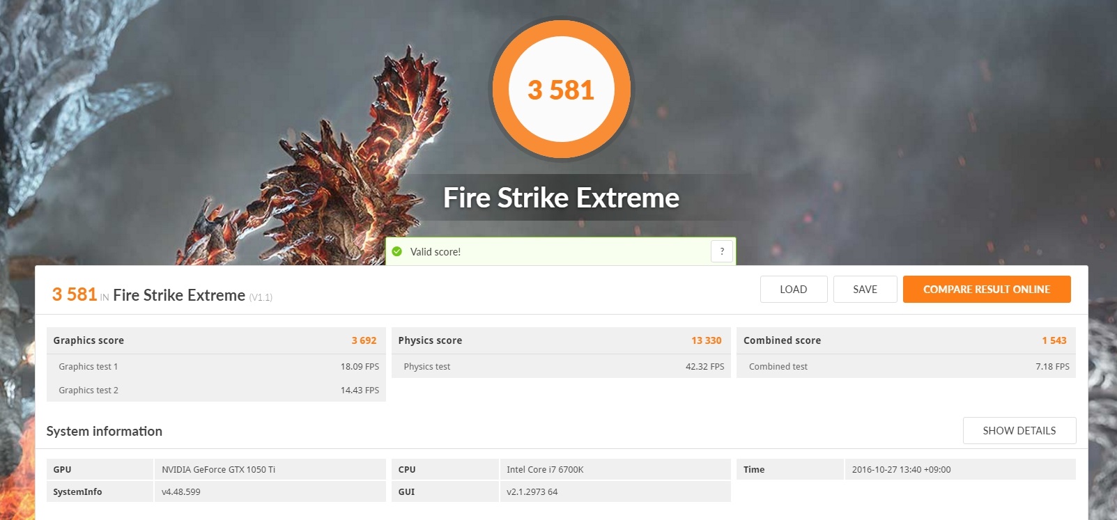This screenshot has width=1117, height=520.
Task: Click the System information heading
Action: [105, 432]
